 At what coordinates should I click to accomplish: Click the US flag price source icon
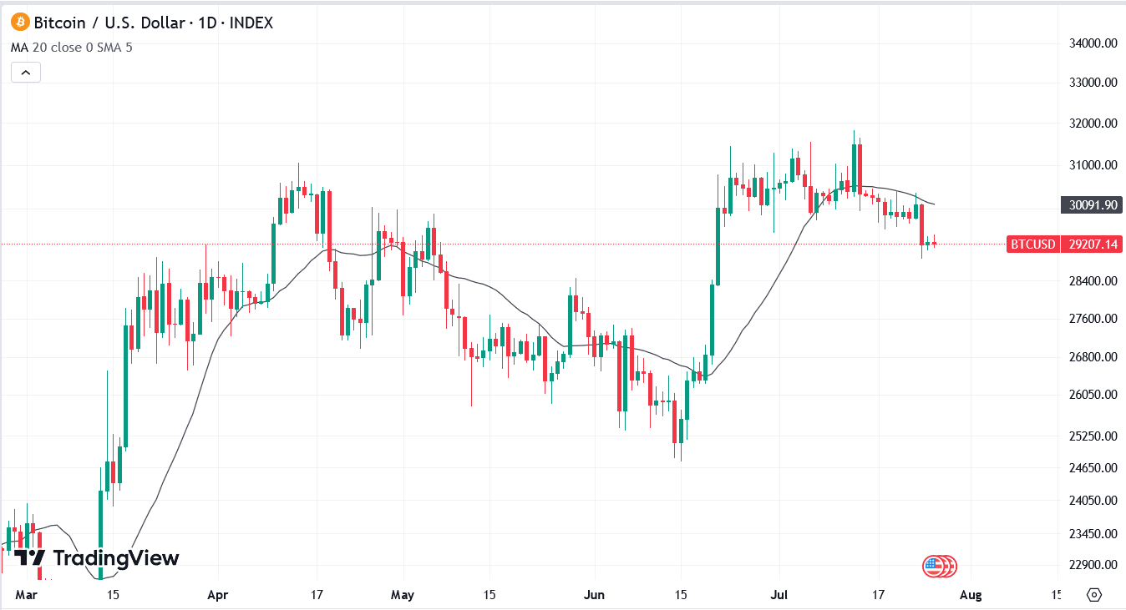pyautogui.click(x=939, y=565)
